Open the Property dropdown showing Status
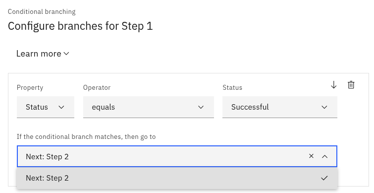 coord(46,107)
